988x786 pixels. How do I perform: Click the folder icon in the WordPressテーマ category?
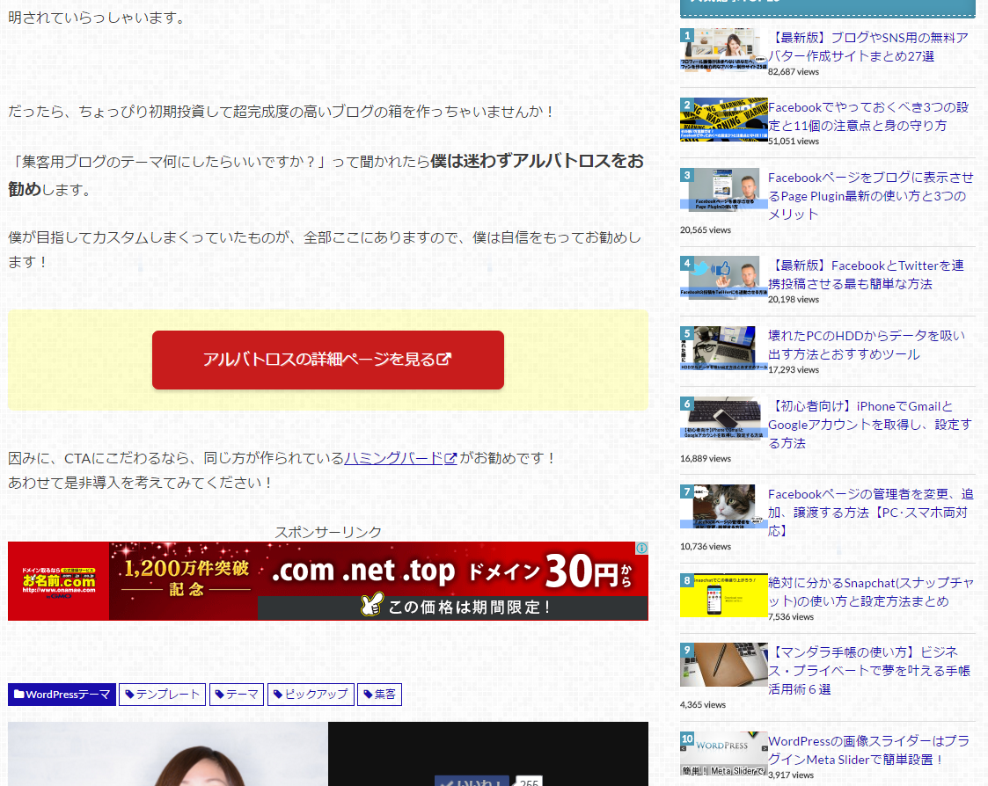point(18,694)
